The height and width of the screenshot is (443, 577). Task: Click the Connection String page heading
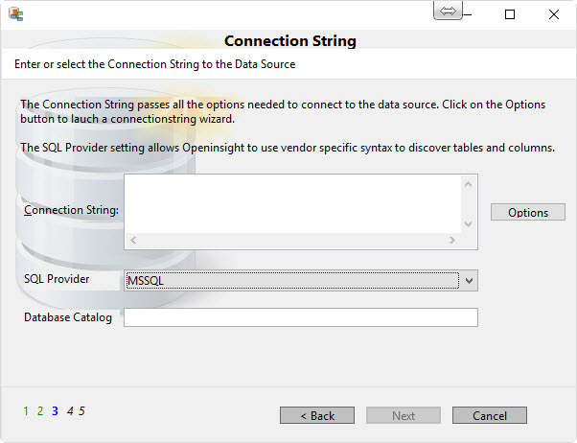click(290, 40)
